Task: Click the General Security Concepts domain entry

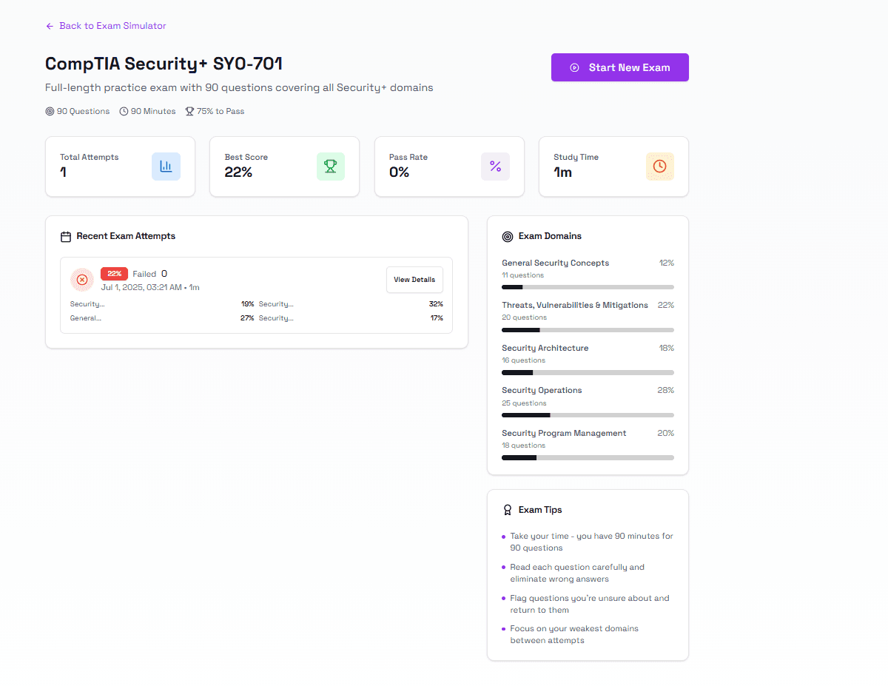Action: (556, 263)
